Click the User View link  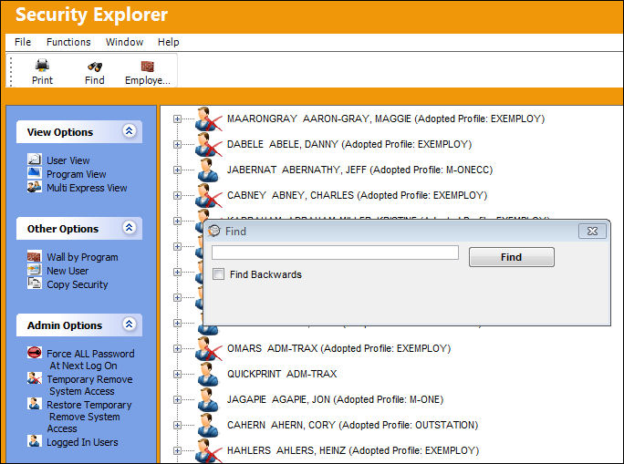(x=68, y=160)
